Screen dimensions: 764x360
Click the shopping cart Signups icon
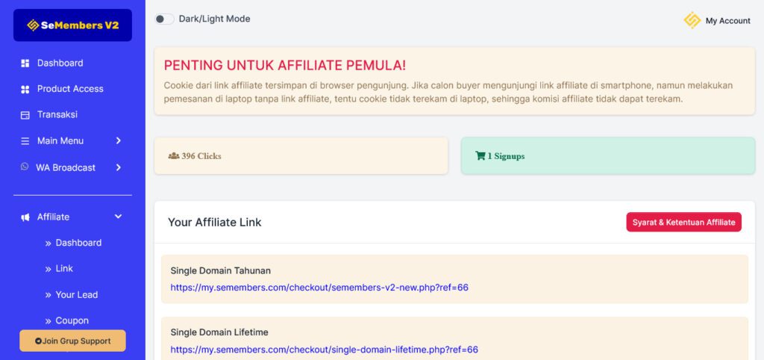tap(480, 156)
